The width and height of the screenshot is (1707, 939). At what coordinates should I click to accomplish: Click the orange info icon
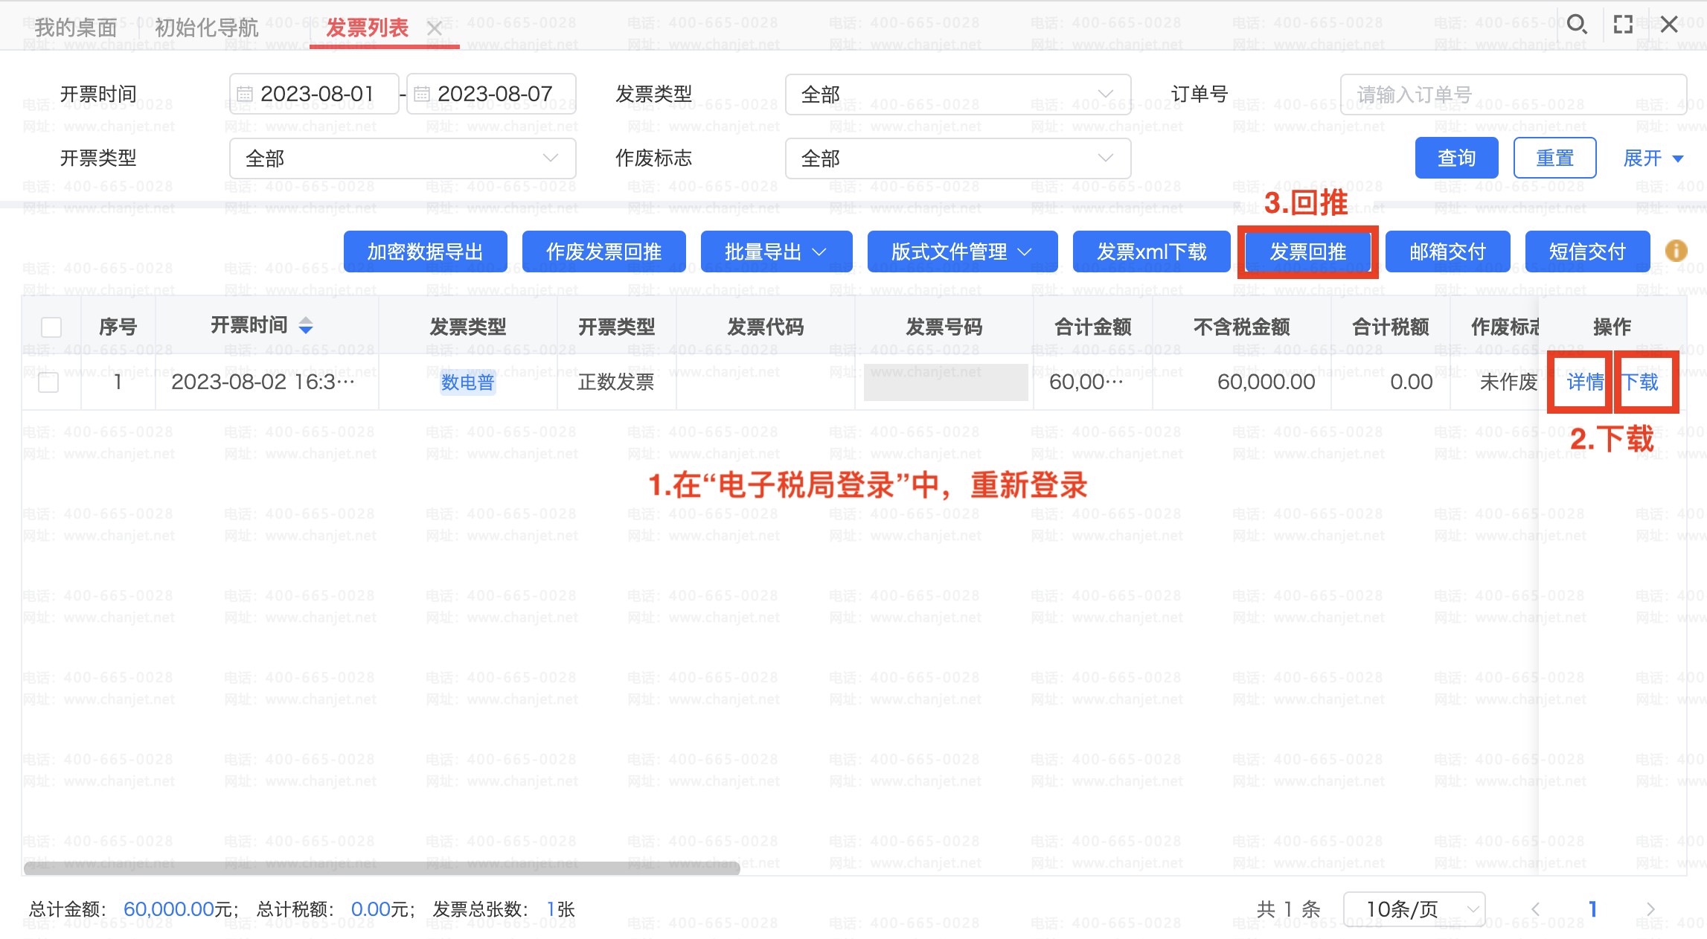(x=1676, y=251)
